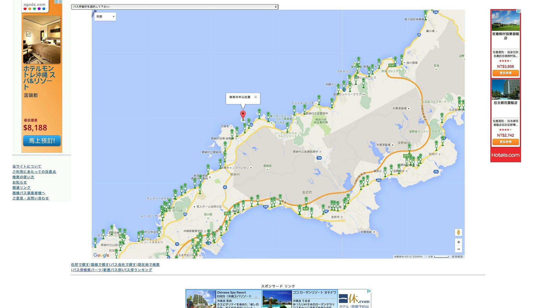
Task: Click the Google logo on the map
Action: pyautogui.click(x=101, y=255)
